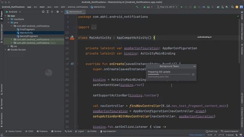Open the run configuration 'app' dropdown
Viewport: 244px width, 137px height.
coord(148,7)
